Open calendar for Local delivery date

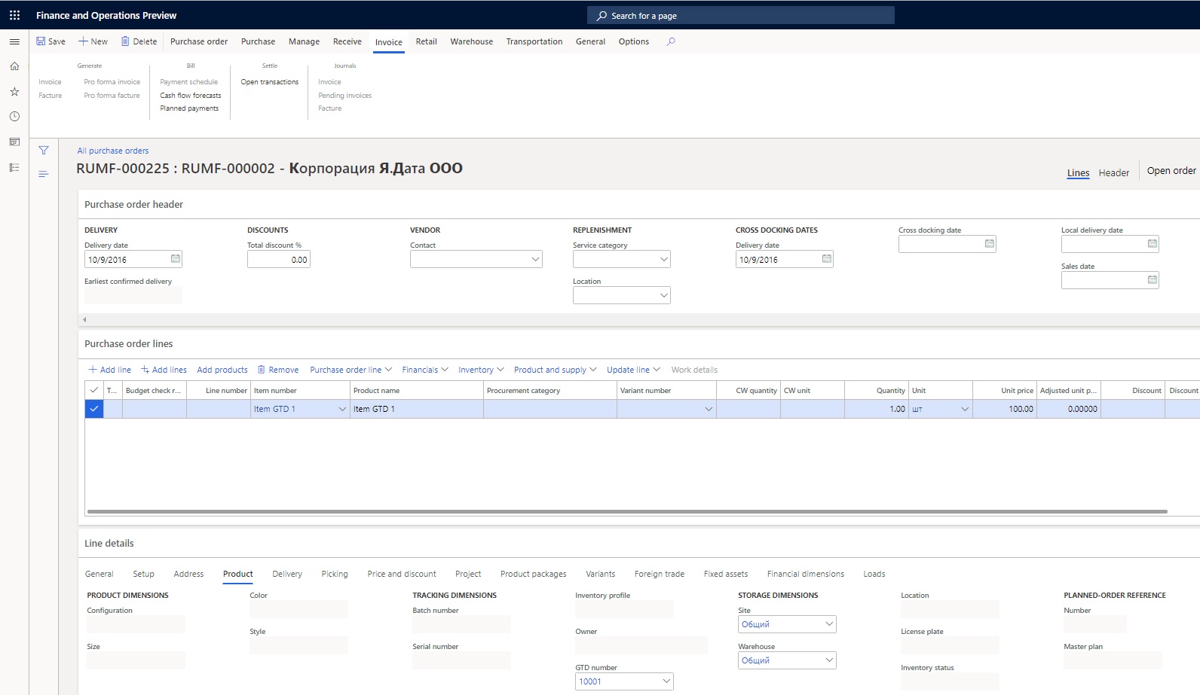pyautogui.click(x=1153, y=244)
